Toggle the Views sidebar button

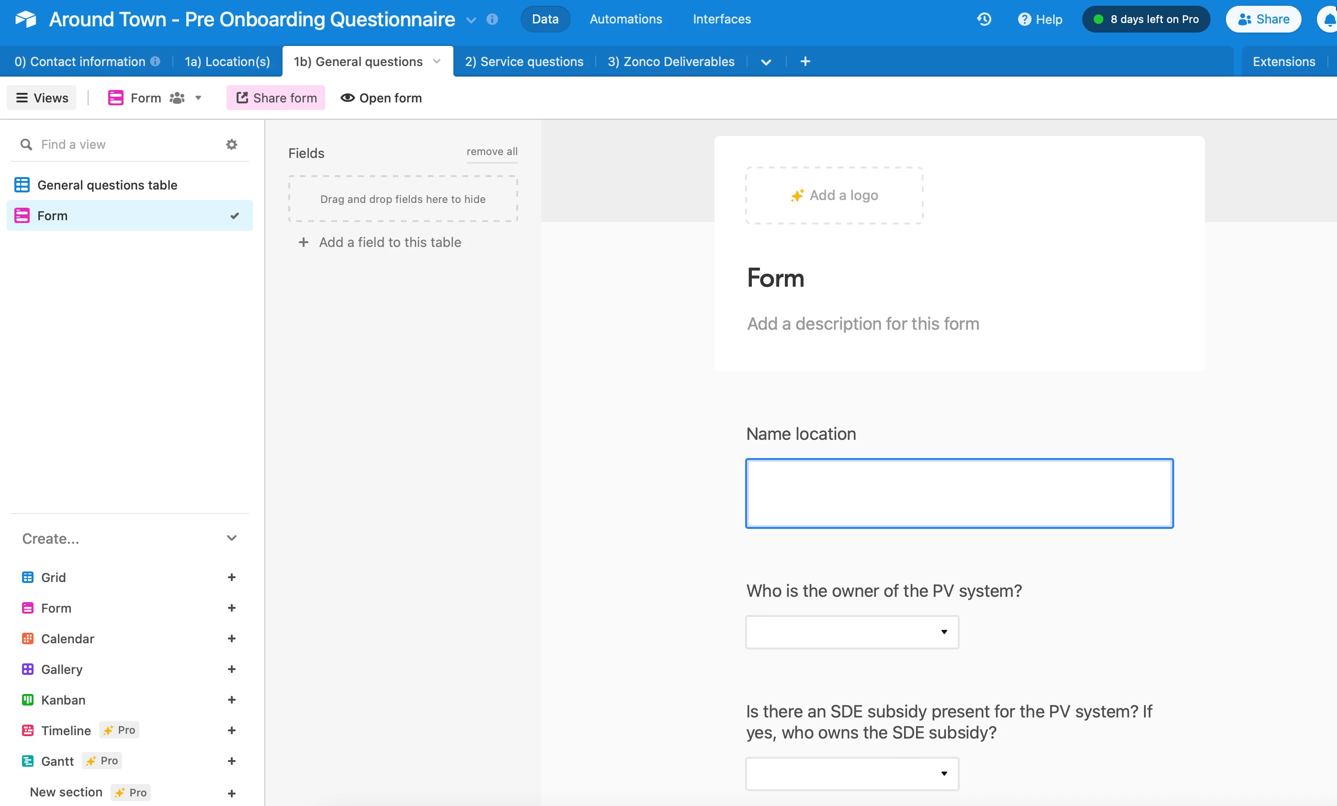click(42, 98)
